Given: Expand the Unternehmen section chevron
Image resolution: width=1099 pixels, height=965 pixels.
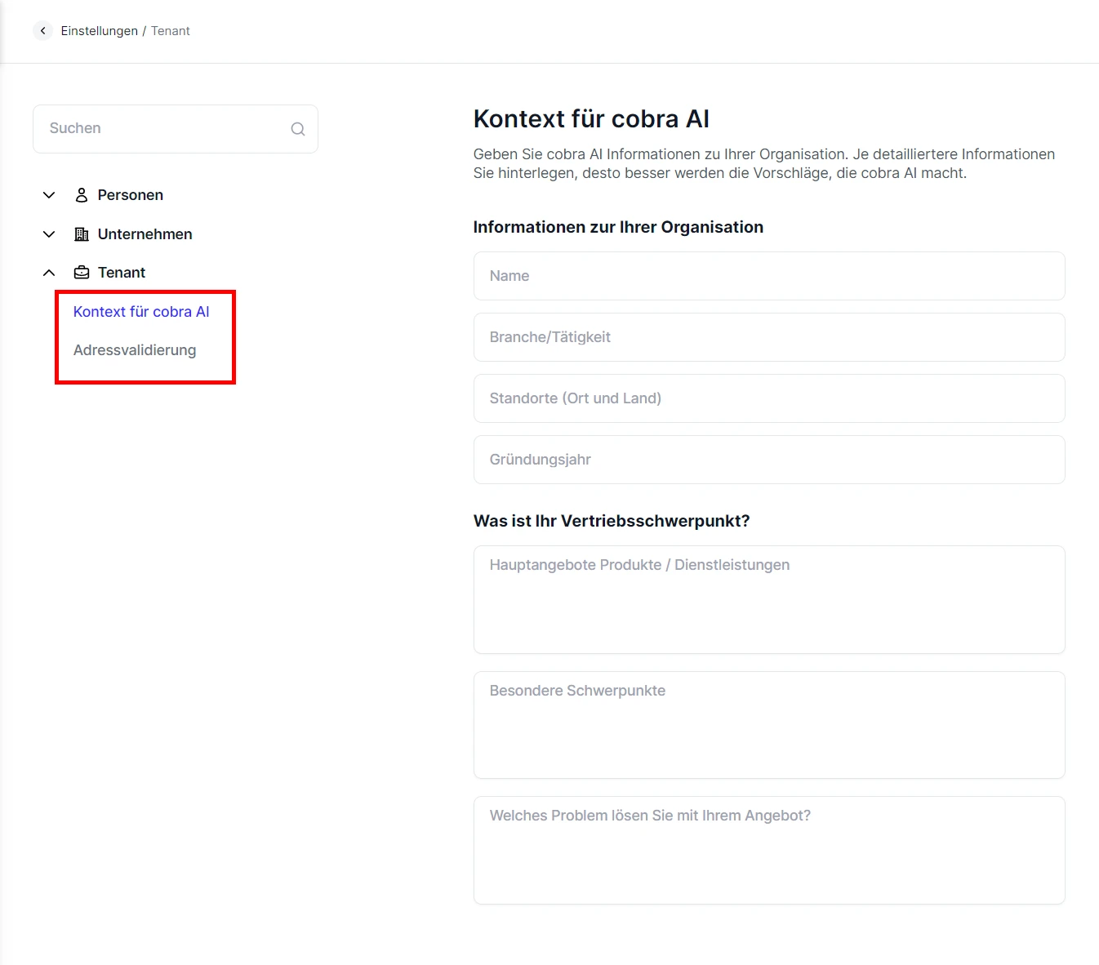Looking at the screenshot, I should (x=49, y=234).
